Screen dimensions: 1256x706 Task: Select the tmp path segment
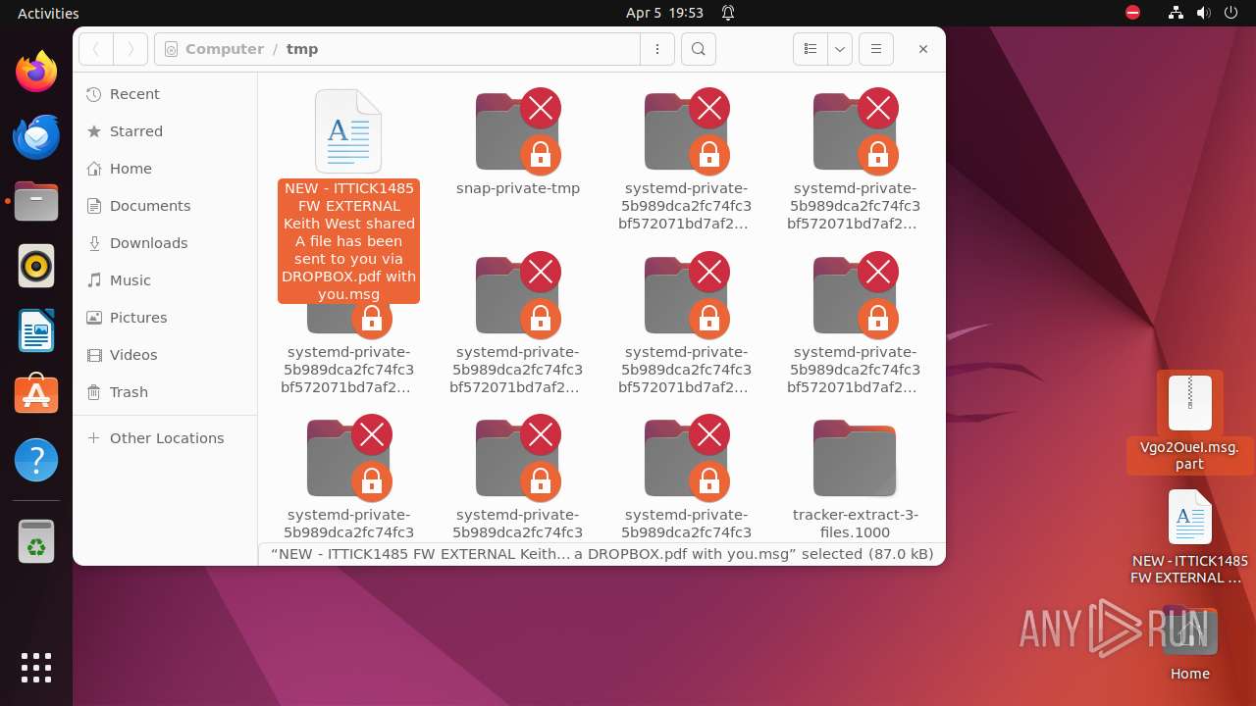pos(302,49)
